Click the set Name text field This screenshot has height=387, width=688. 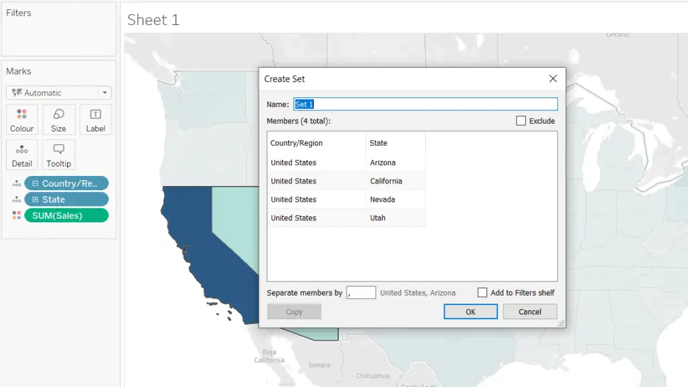point(425,104)
